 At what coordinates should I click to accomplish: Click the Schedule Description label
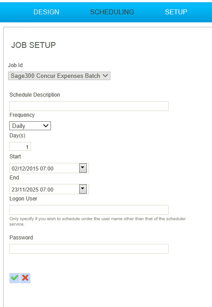[x=34, y=95]
